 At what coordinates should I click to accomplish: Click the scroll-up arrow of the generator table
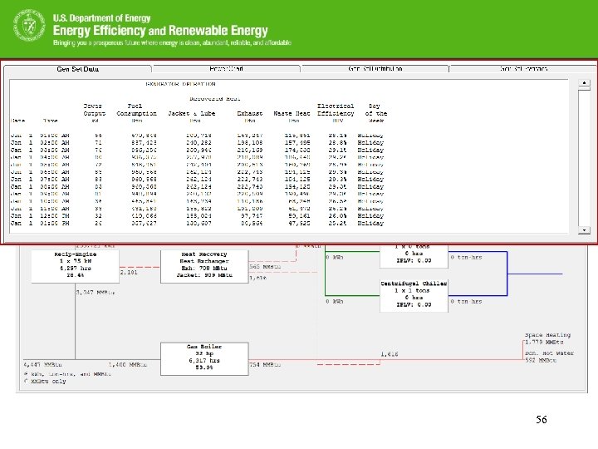584,83
